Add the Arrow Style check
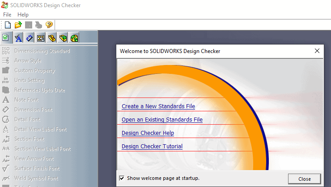Image resolution: width=331 pixels, height=187 pixels. click(x=22, y=61)
